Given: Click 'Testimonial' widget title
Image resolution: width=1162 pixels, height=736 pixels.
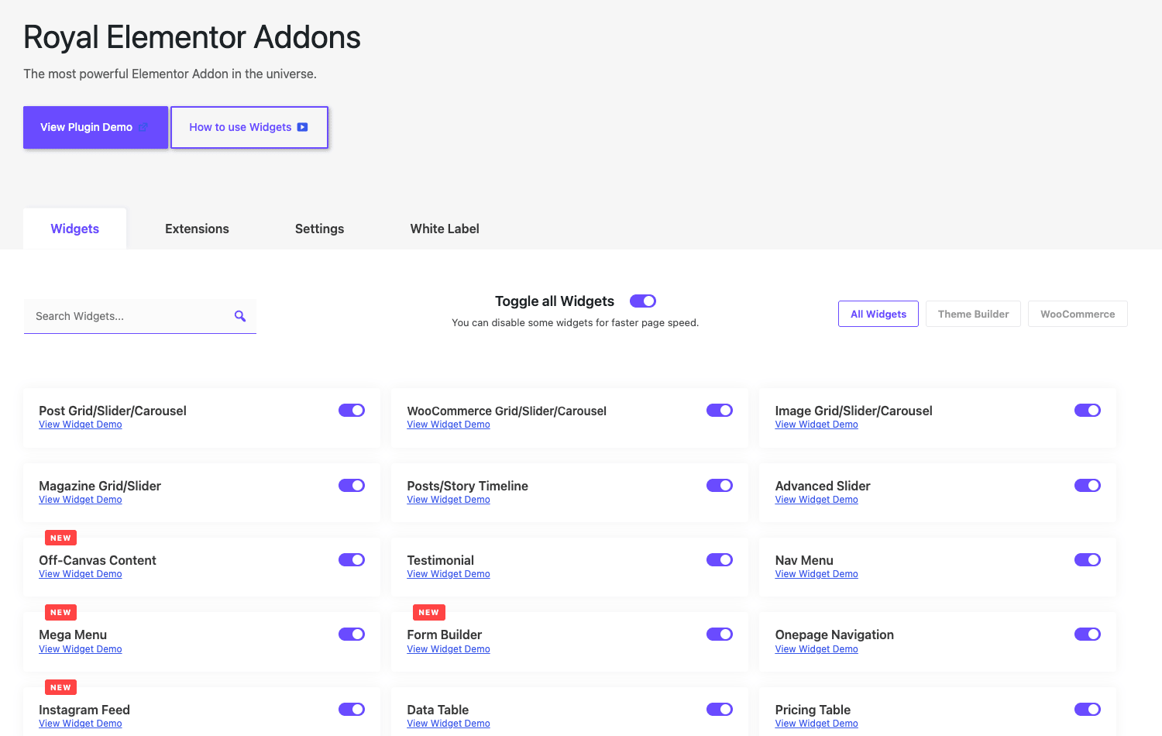Looking at the screenshot, I should (x=440, y=560).
